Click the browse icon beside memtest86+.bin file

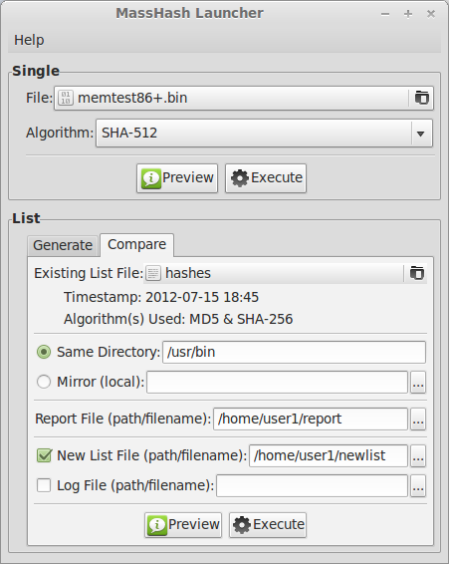click(x=422, y=98)
